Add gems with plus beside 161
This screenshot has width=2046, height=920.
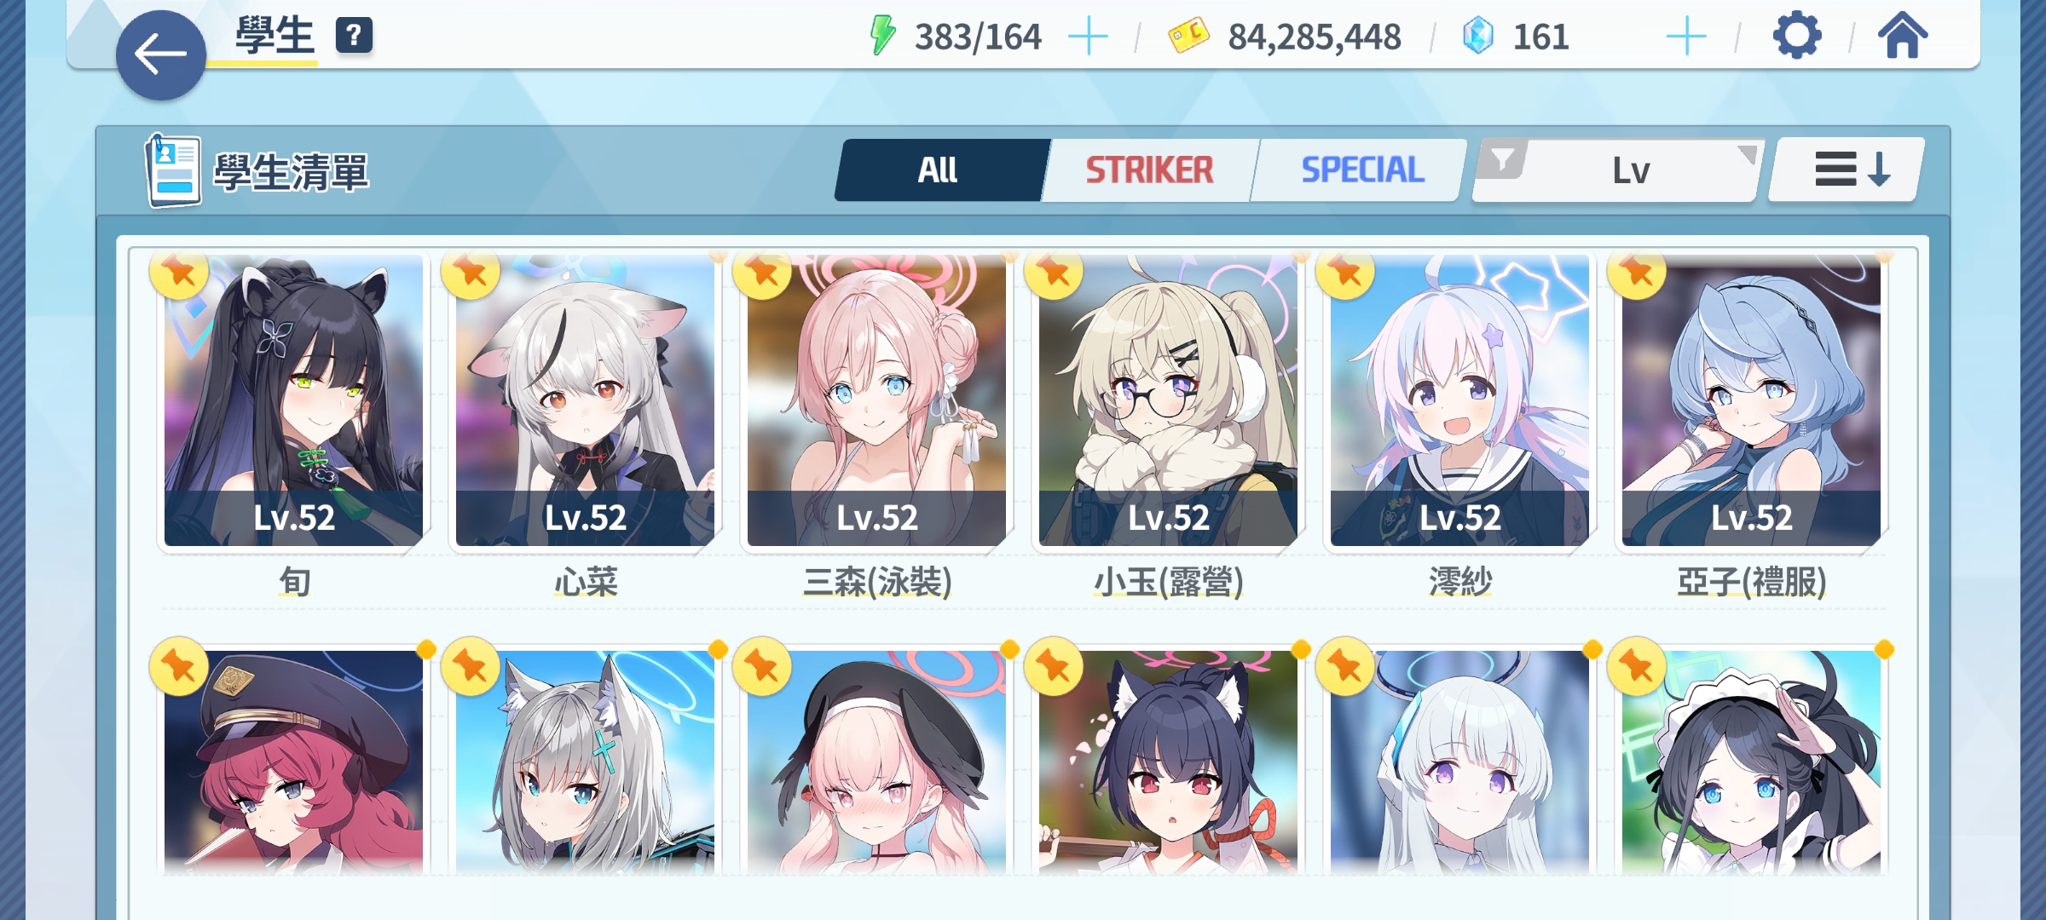click(x=1685, y=37)
